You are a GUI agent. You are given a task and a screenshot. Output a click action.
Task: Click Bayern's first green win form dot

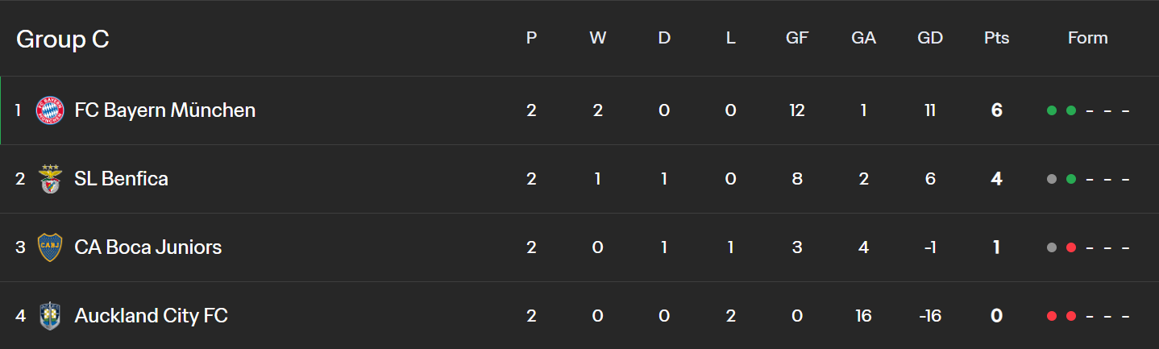tap(1052, 110)
